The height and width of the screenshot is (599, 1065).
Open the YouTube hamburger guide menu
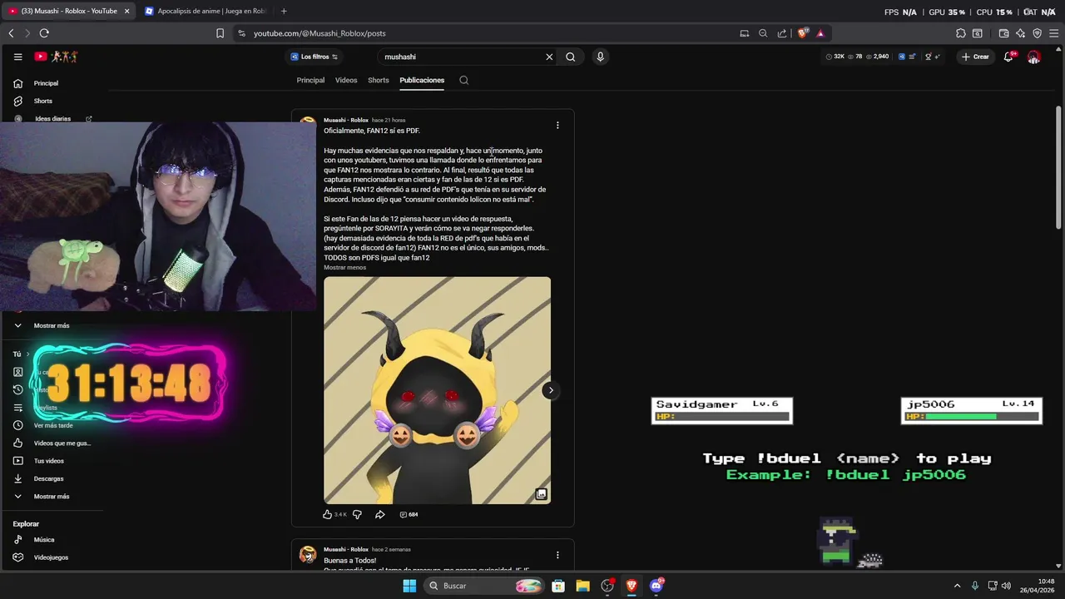(17, 57)
